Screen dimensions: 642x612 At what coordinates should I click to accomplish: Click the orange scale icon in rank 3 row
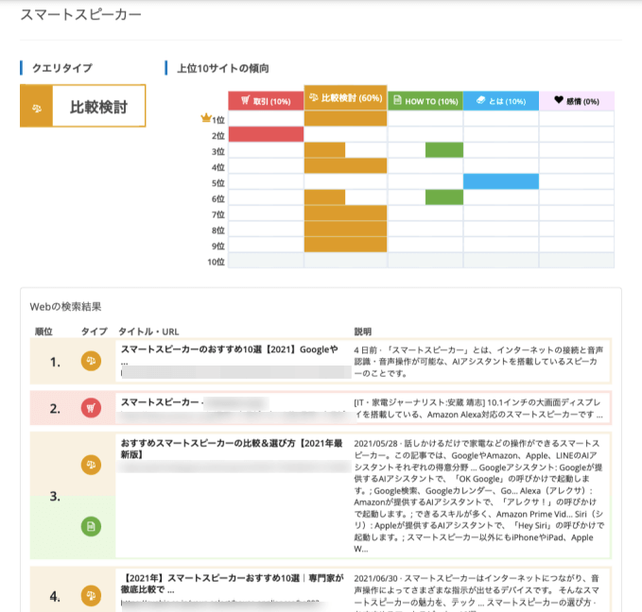(x=91, y=465)
